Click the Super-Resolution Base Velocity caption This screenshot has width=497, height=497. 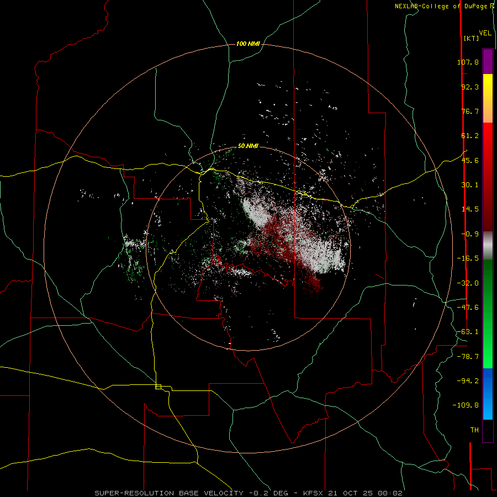pyautogui.click(x=248, y=493)
